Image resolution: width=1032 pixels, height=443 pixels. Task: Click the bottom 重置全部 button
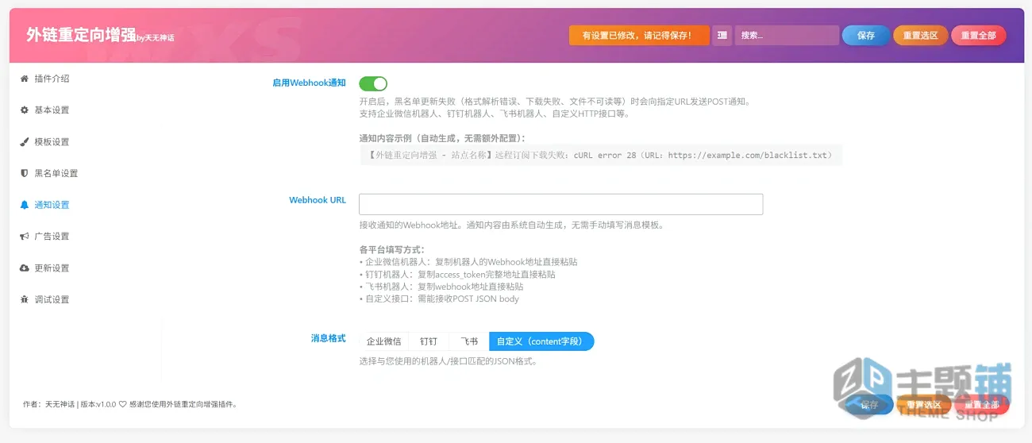[981, 405]
